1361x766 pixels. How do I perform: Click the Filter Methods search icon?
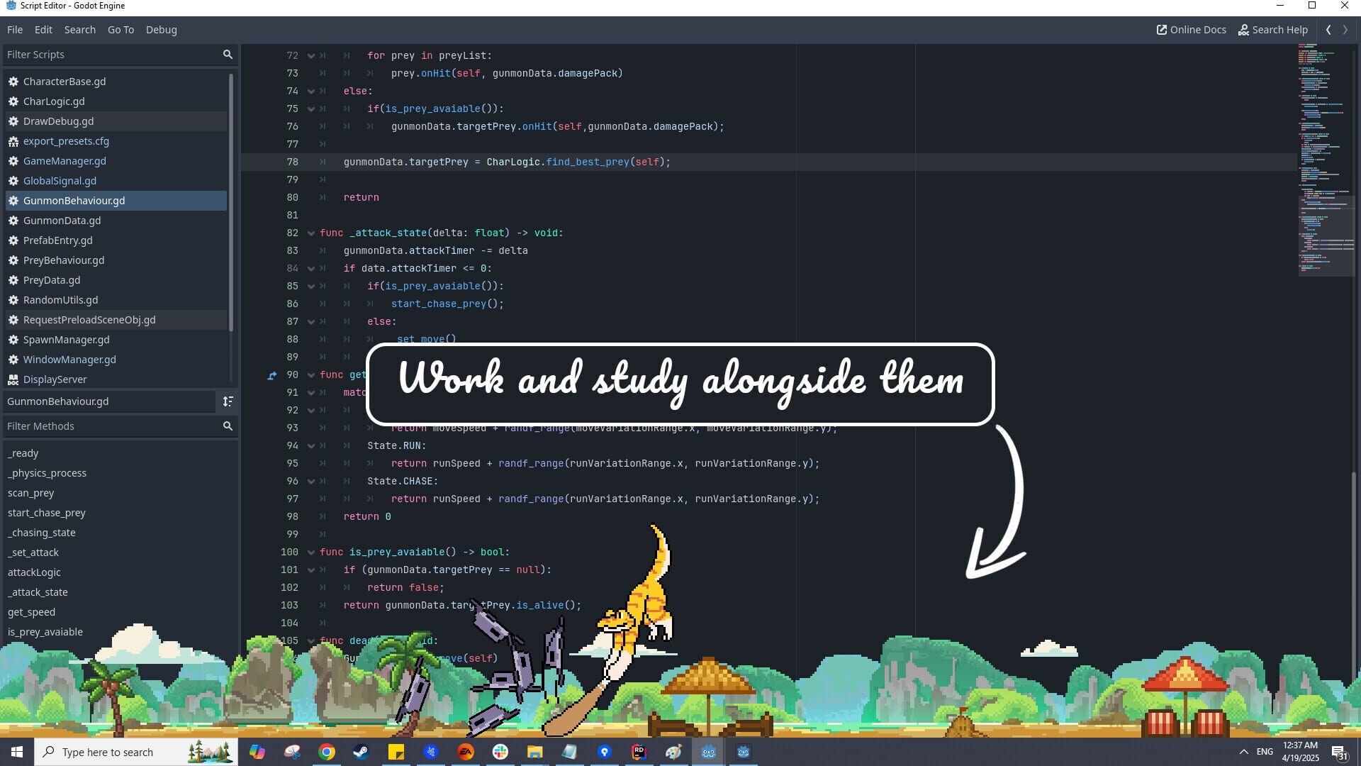[228, 426]
